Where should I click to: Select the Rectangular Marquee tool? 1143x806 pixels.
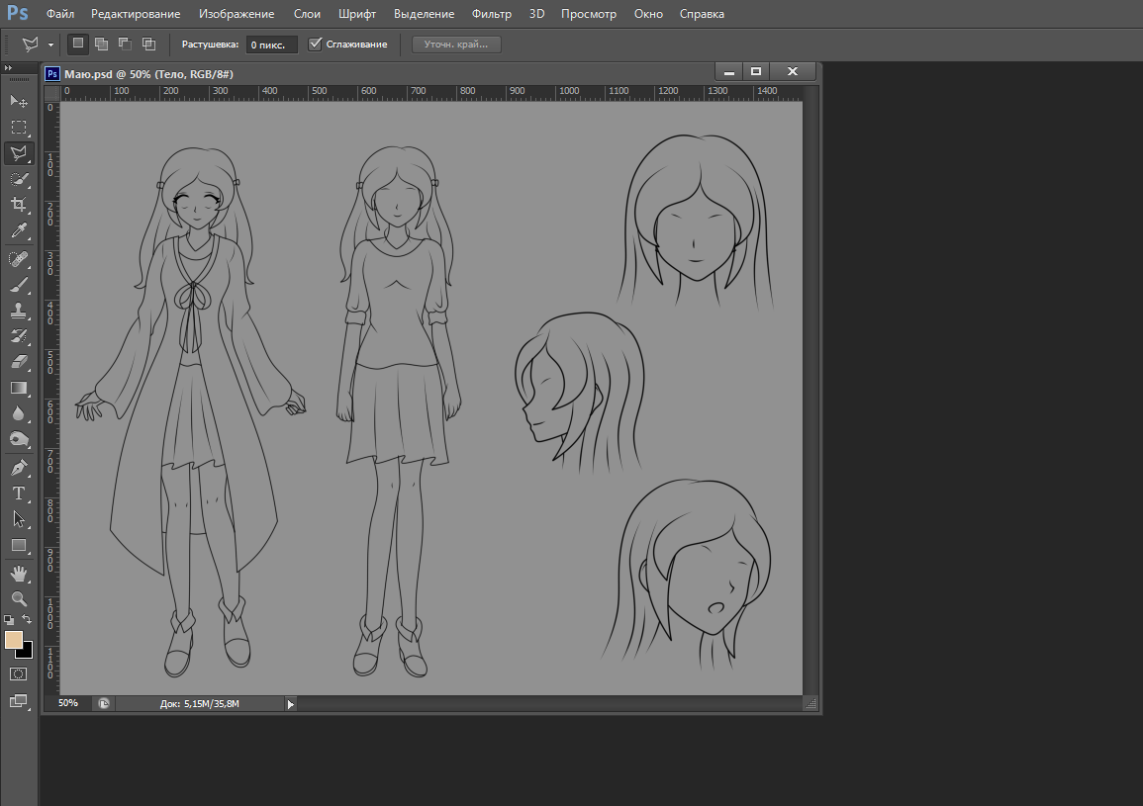[x=19, y=128]
